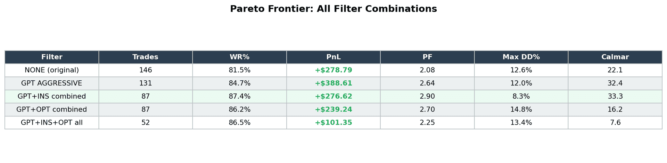667x163 pixels.
Task: Click the Trades column header
Action: click(145, 57)
